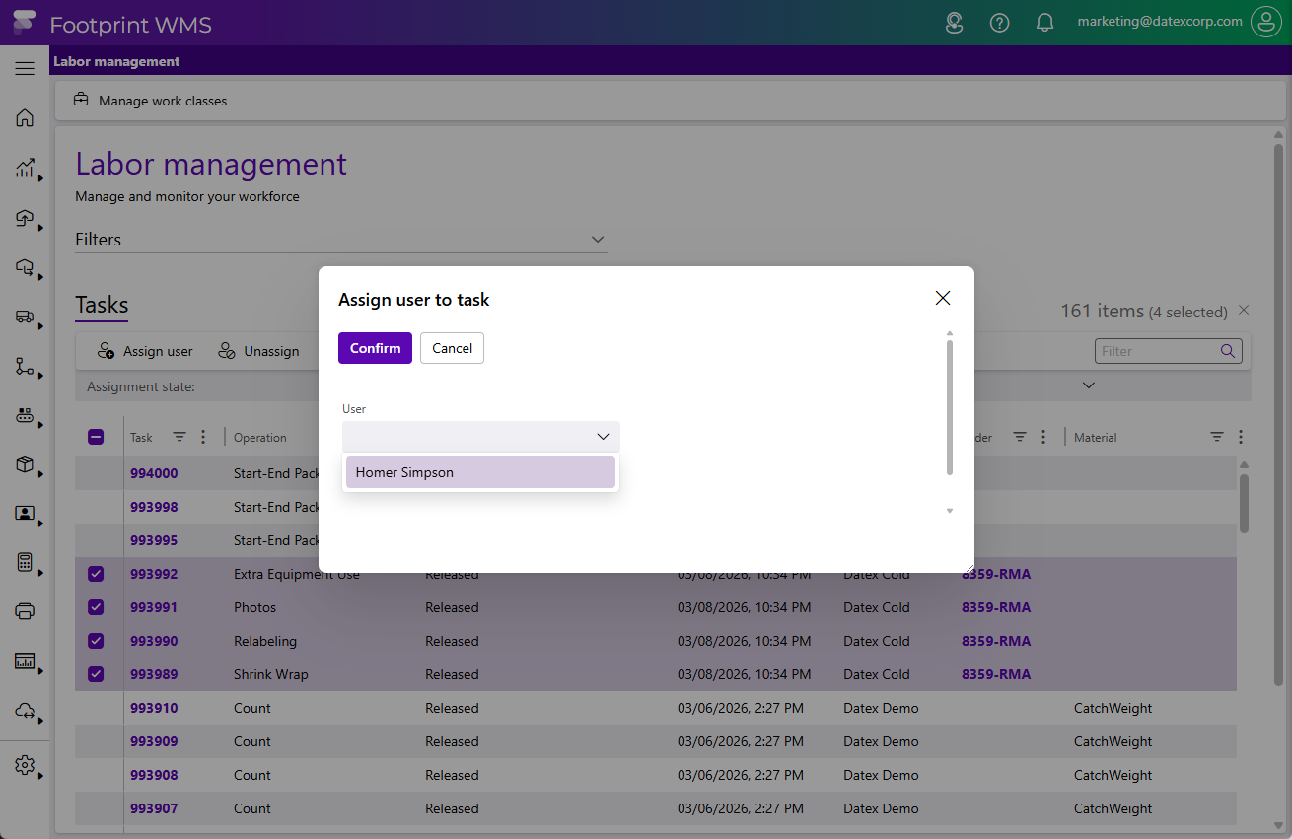Uncheck the checkbox for task 993992

coord(96,574)
